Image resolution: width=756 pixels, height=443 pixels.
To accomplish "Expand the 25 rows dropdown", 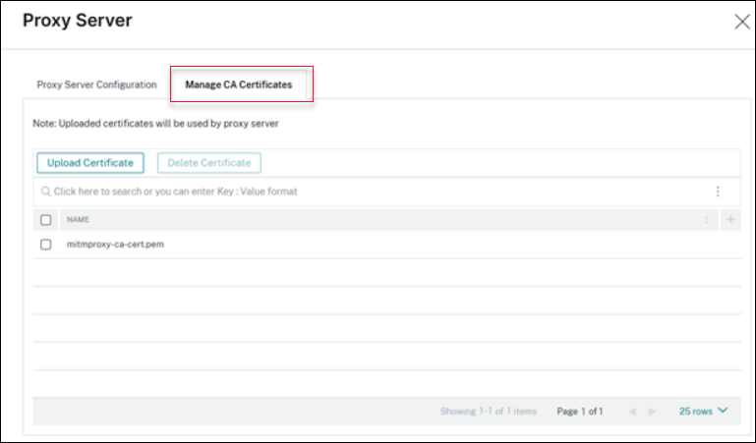I will tap(704, 412).
